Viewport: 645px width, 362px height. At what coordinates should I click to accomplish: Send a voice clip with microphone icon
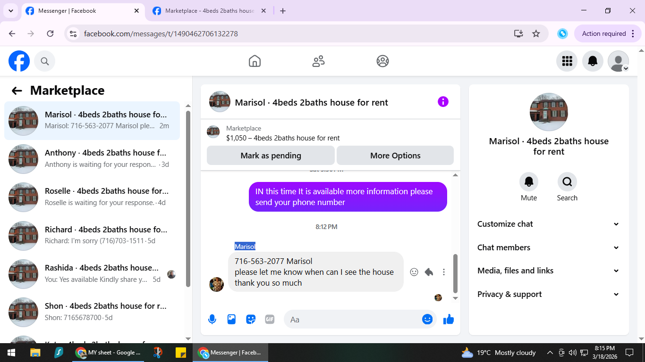212,320
